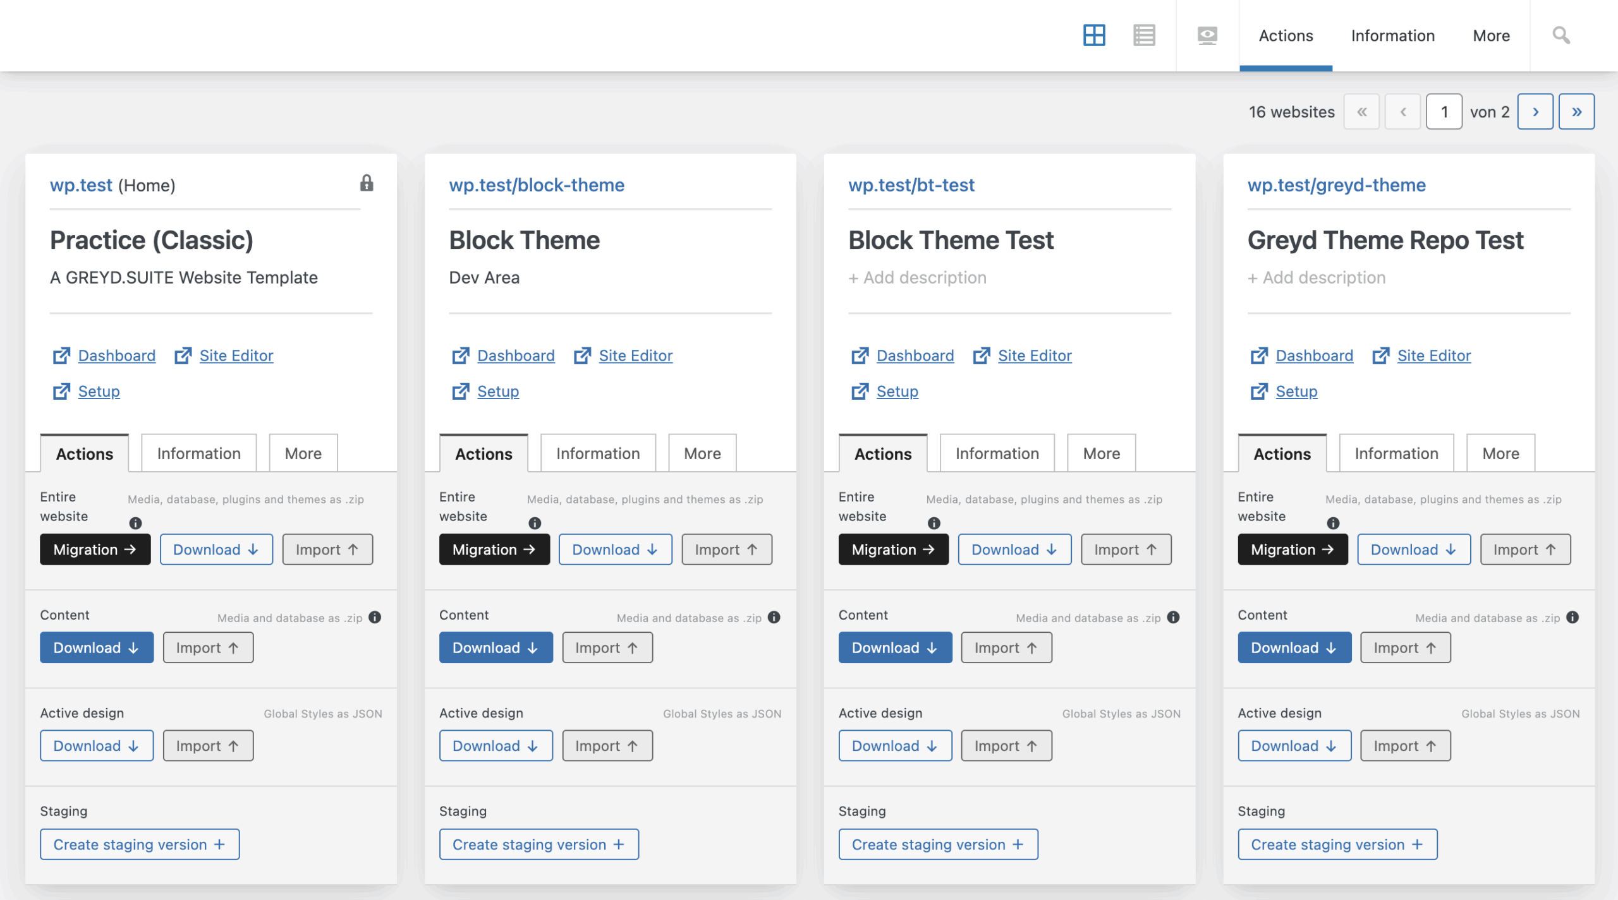The image size is (1618, 900).
Task: Select global Information tab in header
Action: pos(1392,35)
